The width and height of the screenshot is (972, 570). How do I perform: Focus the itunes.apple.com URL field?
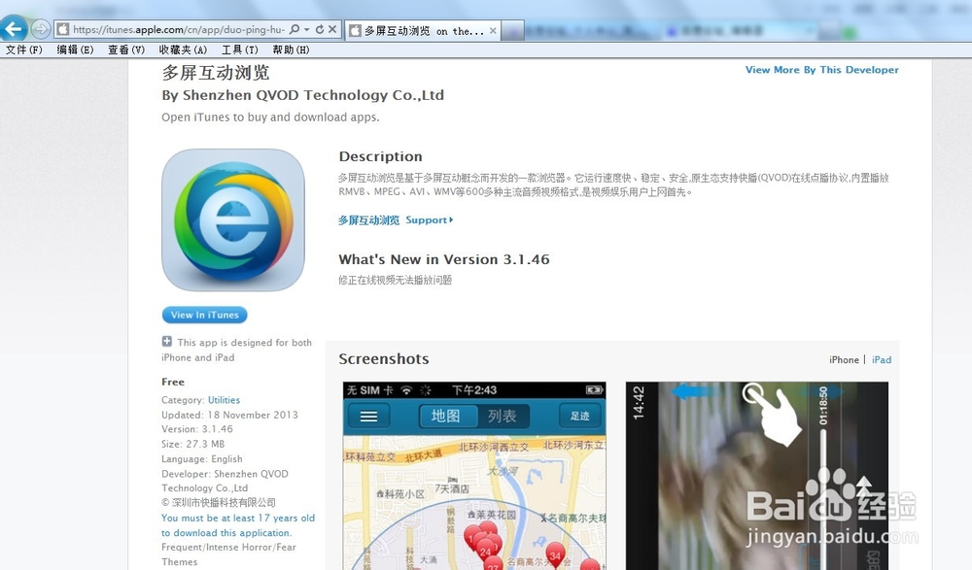[x=179, y=29]
